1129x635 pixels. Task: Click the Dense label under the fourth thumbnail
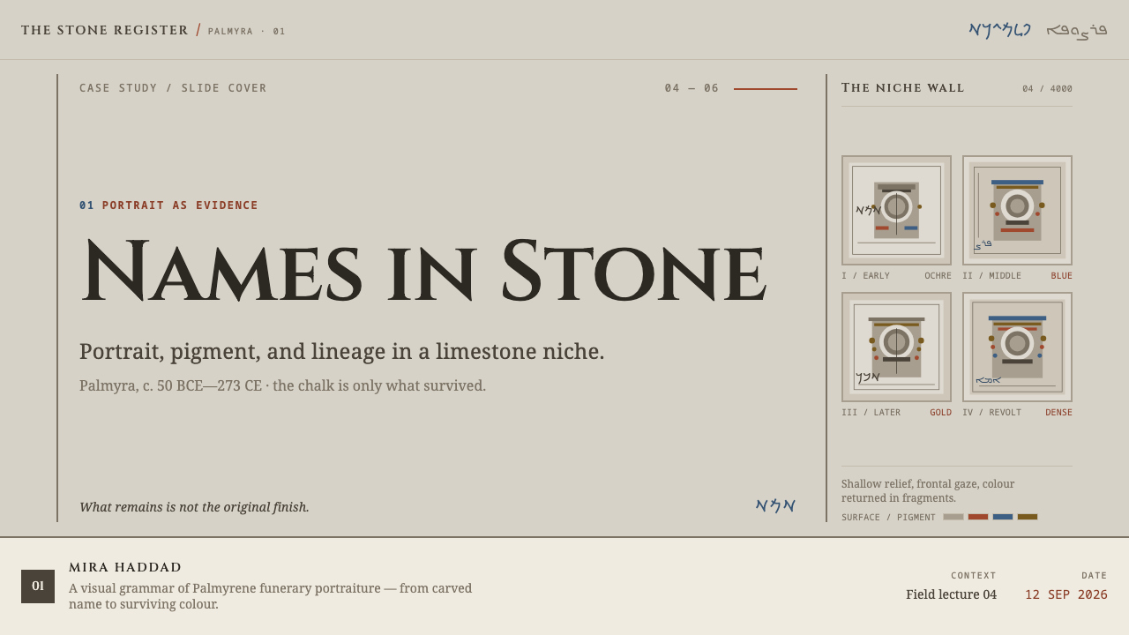coord(1059,413)
